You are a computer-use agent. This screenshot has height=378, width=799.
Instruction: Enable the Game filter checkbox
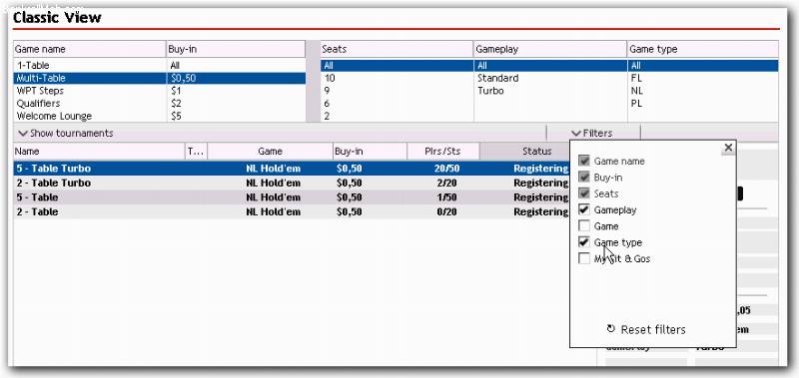point(584,225)
